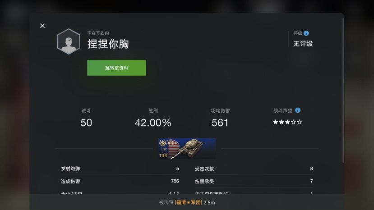
Task: Click the 造成伤害 stats row showing 756
Action: pyautogui.click(x=120, y=181)
